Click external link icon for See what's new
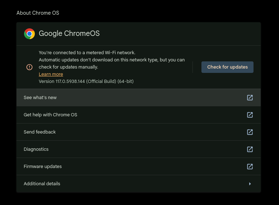 pyautogui.click(x=250, y=98)
